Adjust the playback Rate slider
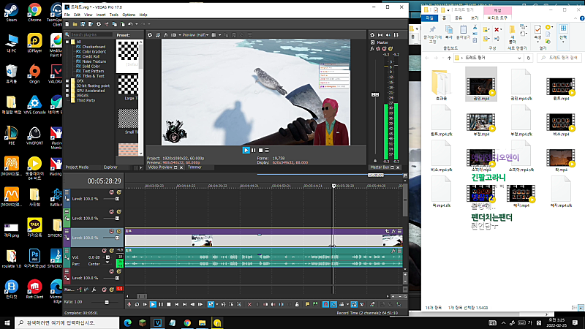 click(107, 302)
